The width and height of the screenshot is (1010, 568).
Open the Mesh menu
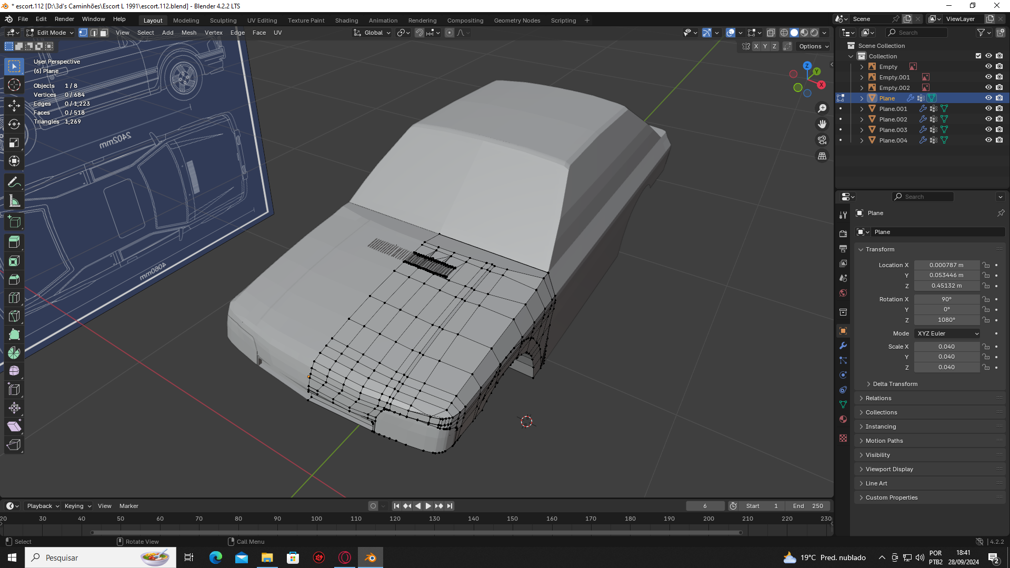tap(188, 33)
